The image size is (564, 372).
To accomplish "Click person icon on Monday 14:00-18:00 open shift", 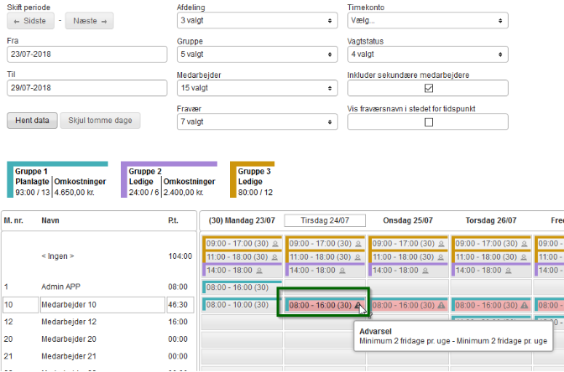I will click(x=259, y=271).
